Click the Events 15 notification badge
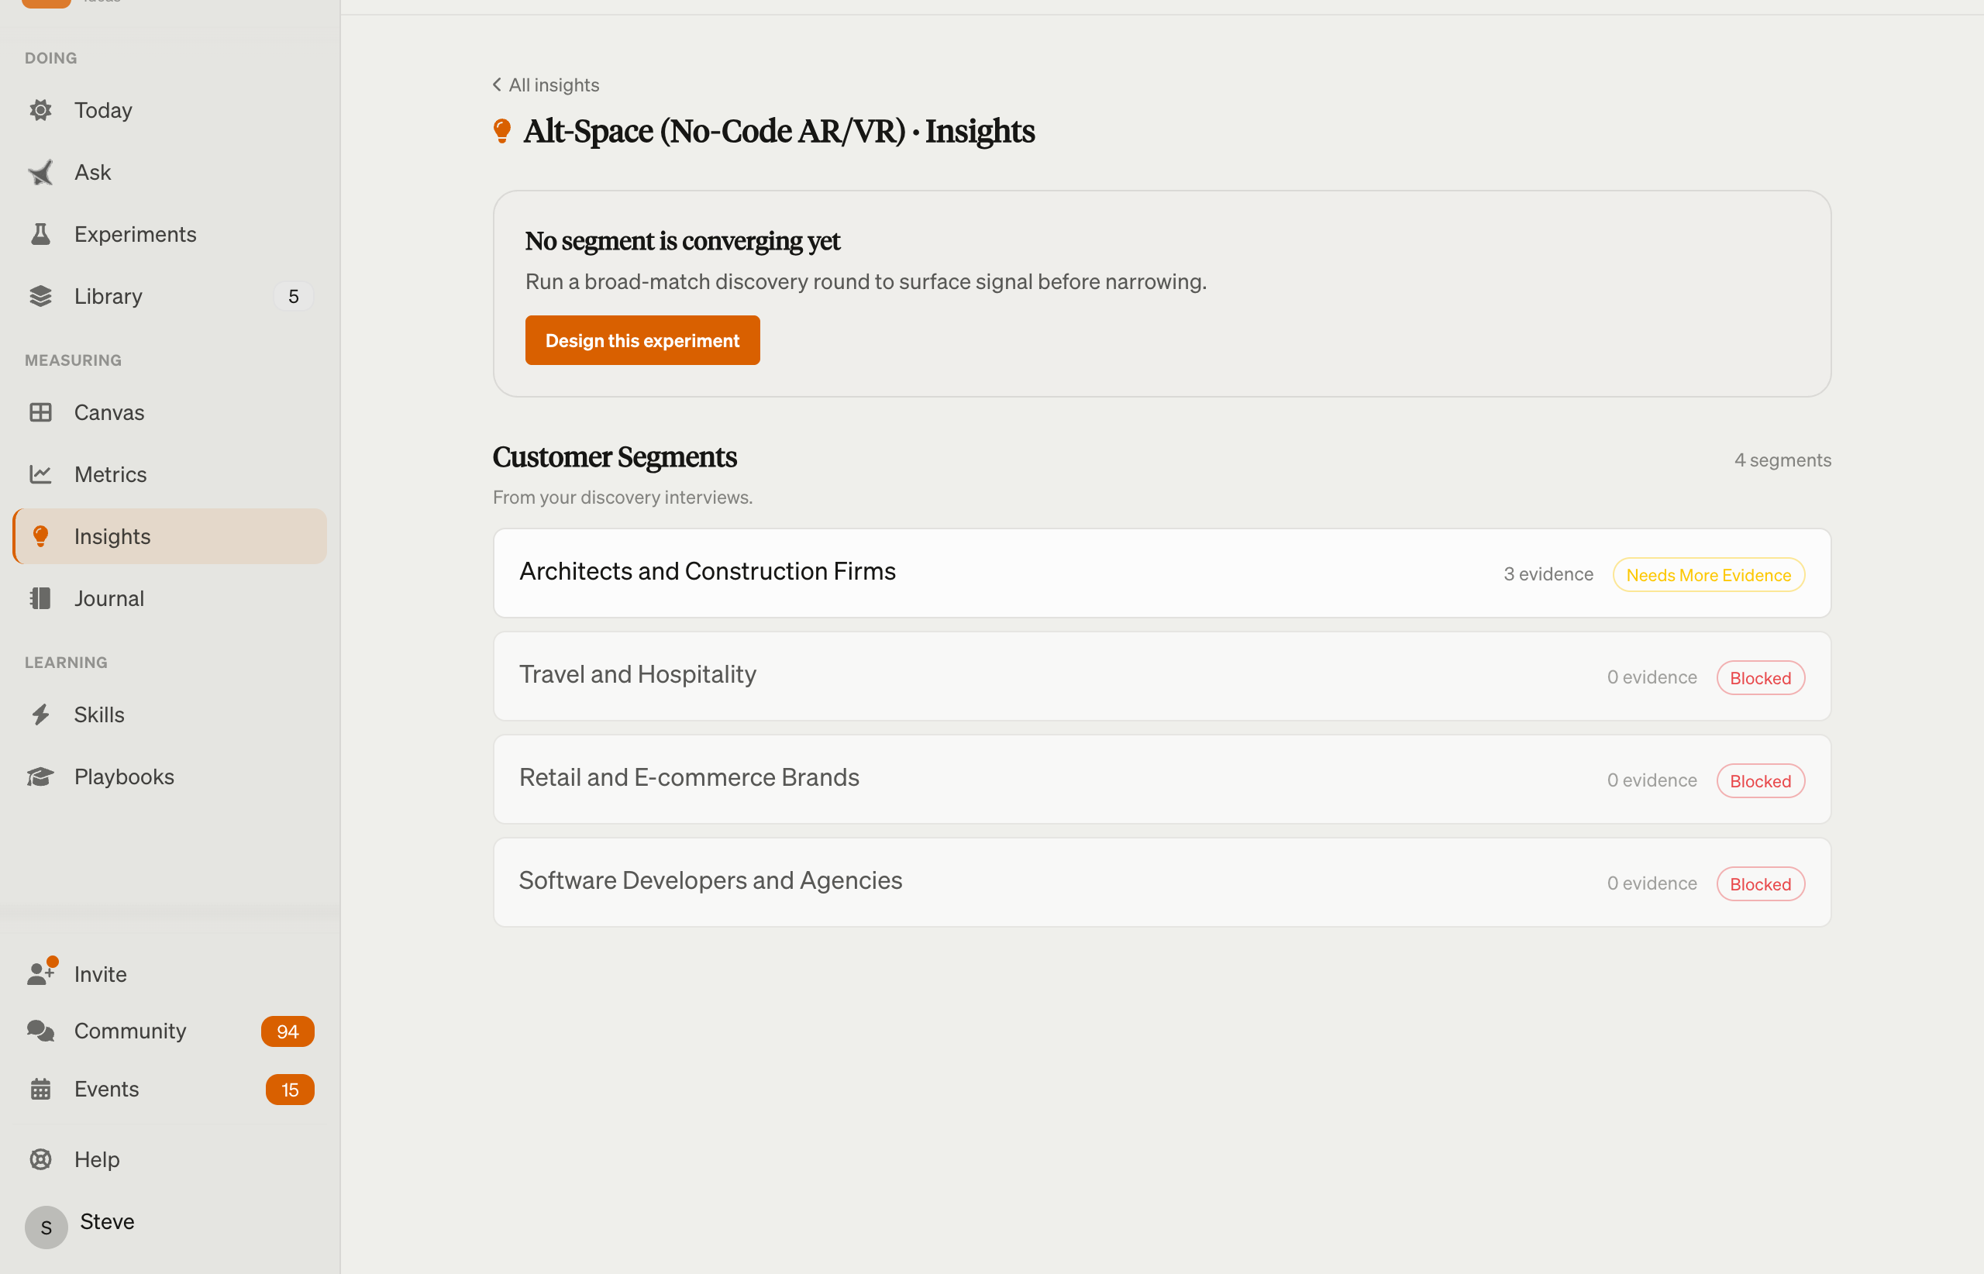 pos(290,1090)
